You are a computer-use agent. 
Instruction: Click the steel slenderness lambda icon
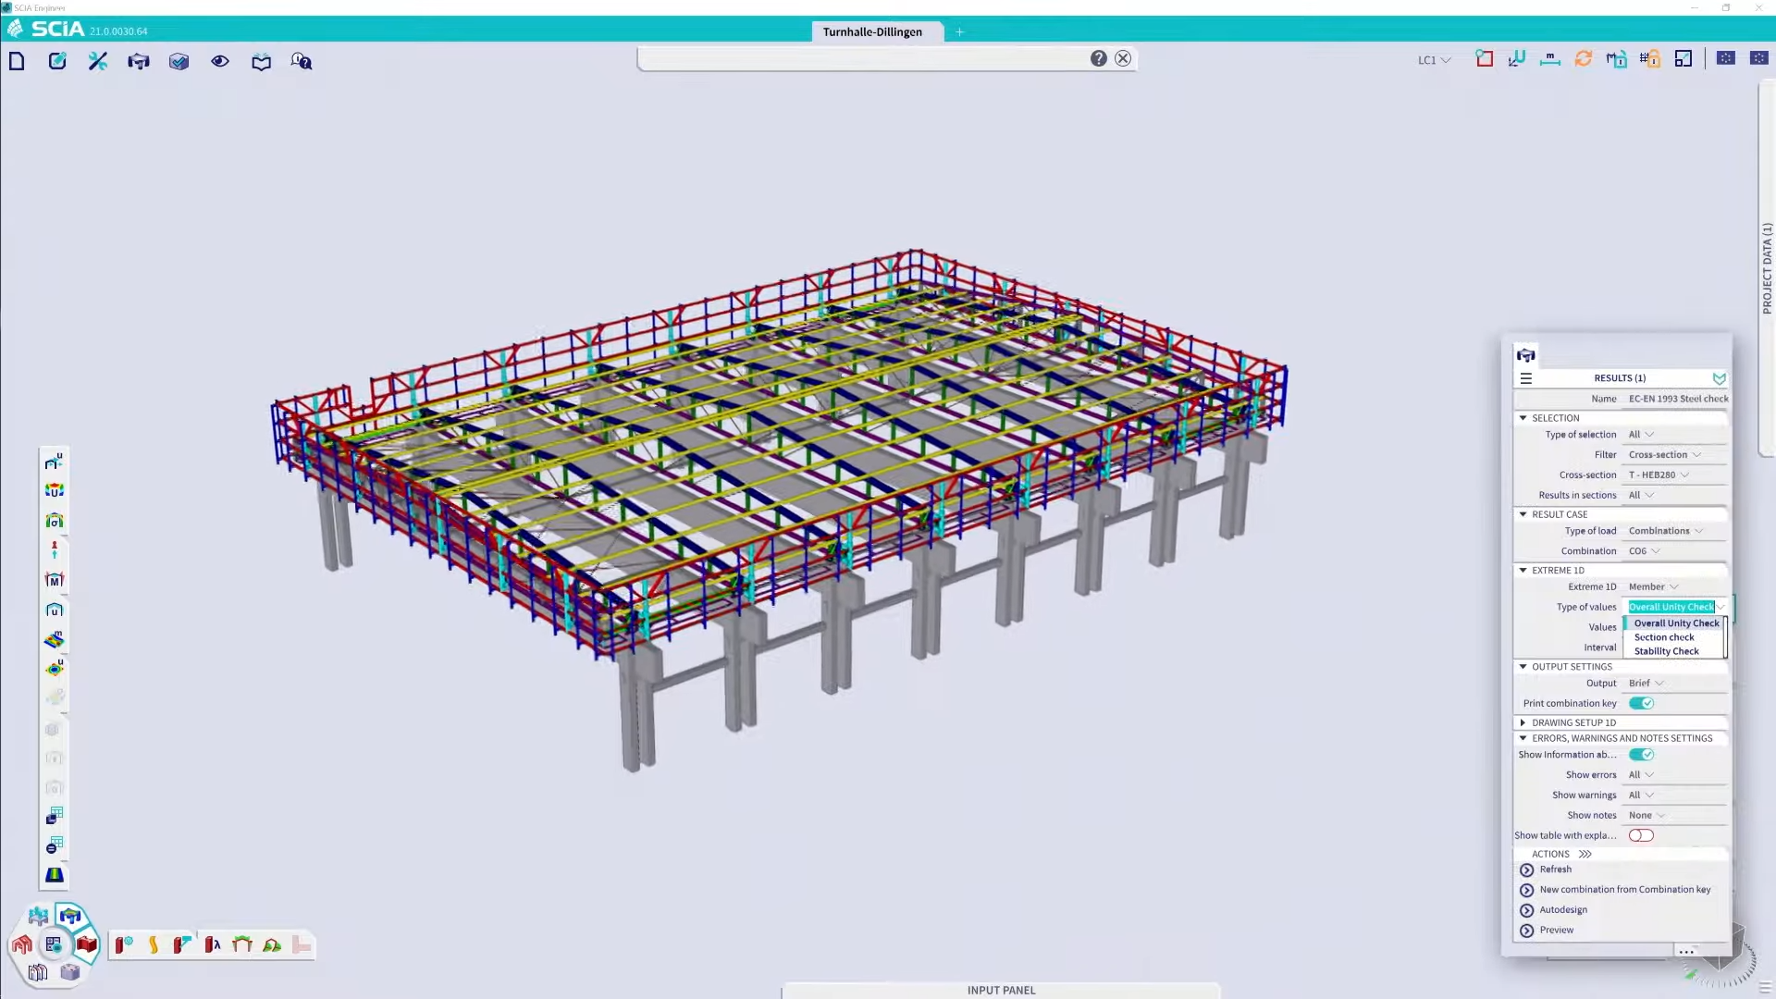213,944
